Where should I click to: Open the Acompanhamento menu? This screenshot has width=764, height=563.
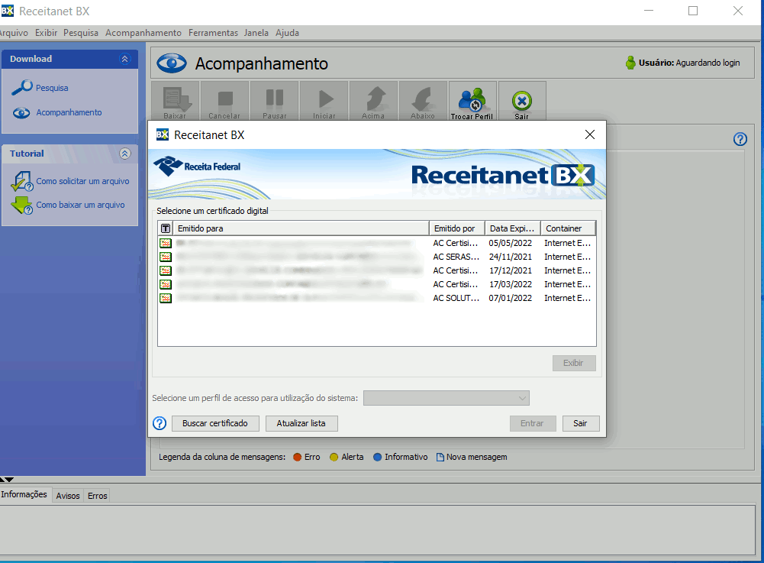coord(143,33)
